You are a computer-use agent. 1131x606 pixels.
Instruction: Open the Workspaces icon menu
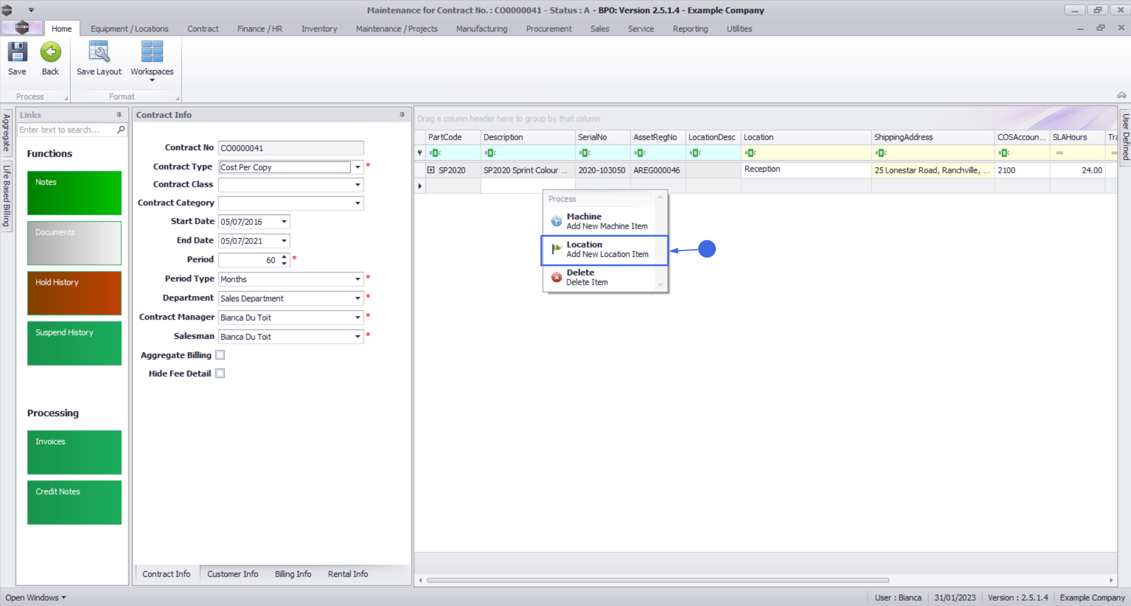[152, 52]
